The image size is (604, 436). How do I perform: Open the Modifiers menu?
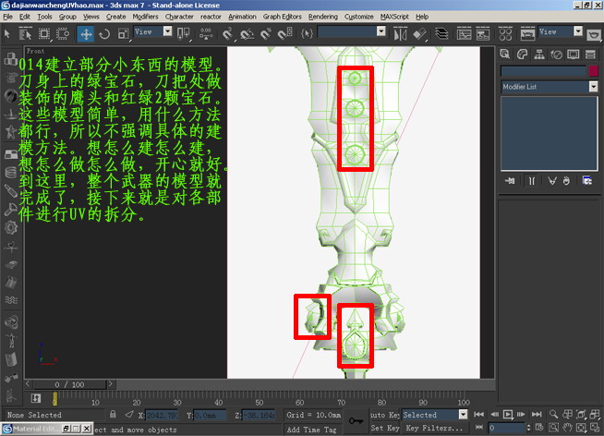145,17
